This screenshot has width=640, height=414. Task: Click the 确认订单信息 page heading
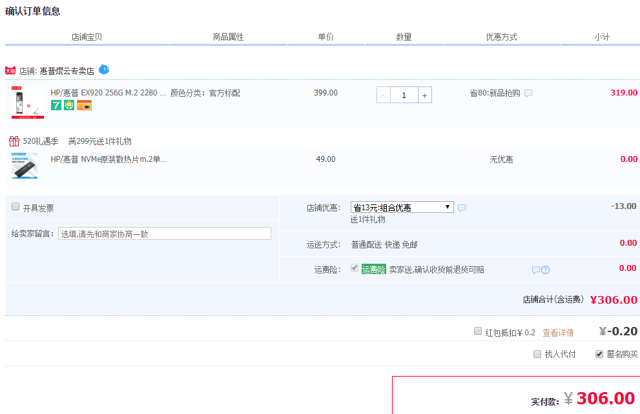[x=33, y=12]
